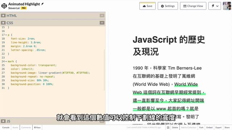
Task: Select the HTML panel header
Action: pos(53,16)
